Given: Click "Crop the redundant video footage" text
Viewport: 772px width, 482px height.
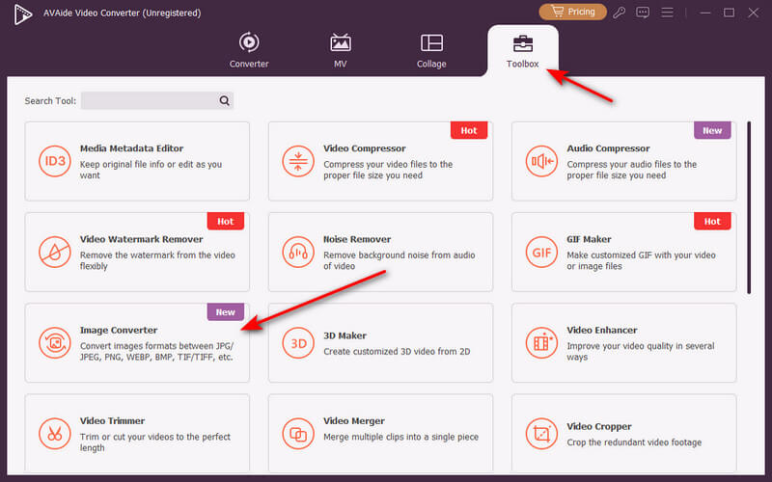Looking at the screenshot, I should (634, 442).
